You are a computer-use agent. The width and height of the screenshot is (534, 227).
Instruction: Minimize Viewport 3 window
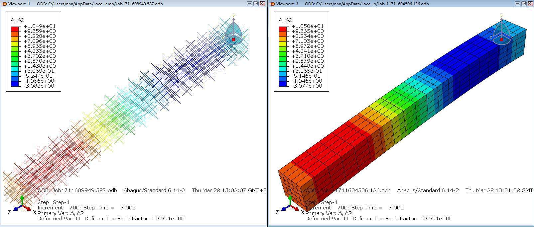click(x=518, y=4)
